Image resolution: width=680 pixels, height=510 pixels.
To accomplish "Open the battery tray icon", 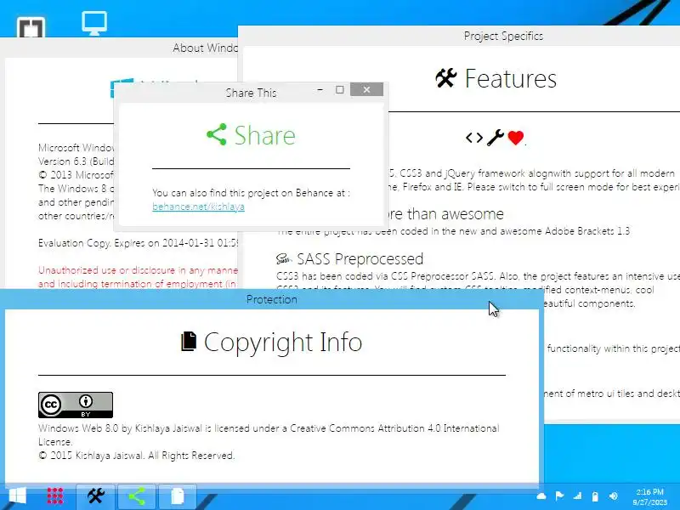I will 595,496.
